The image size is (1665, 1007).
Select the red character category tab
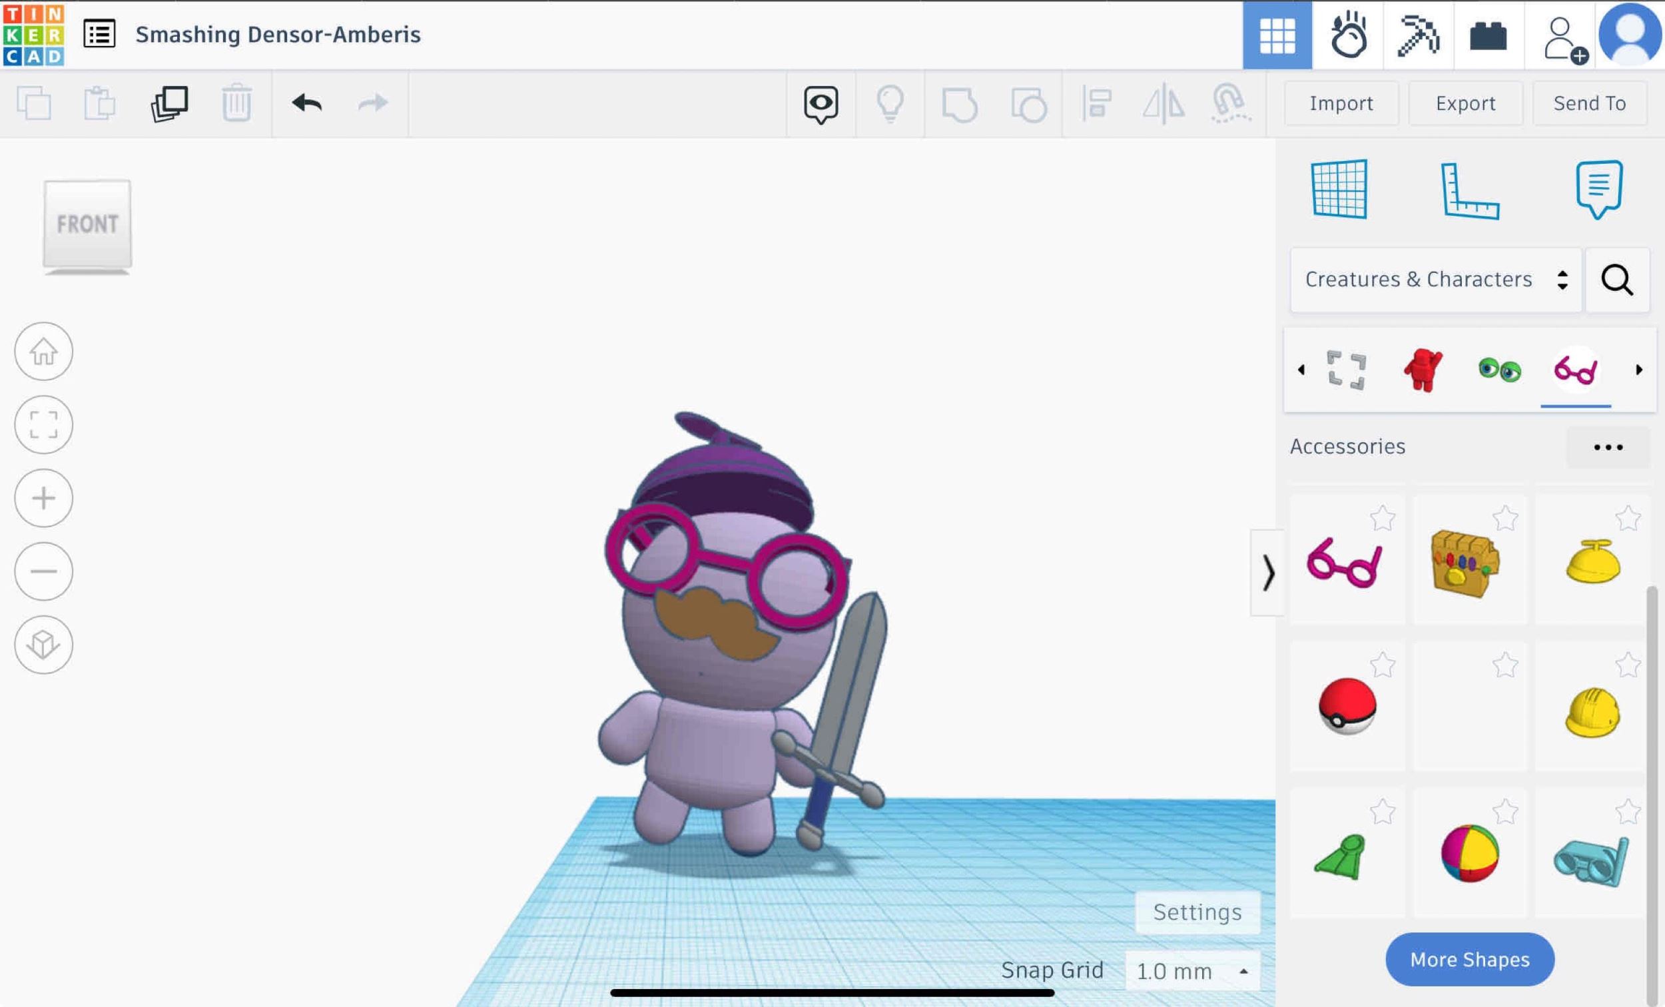1423,370
